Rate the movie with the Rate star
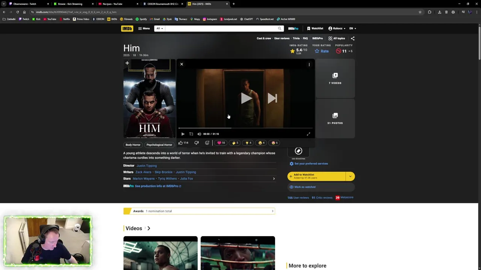Image resolution: width=481 pixels, height=270 pixels. (322, 51)
